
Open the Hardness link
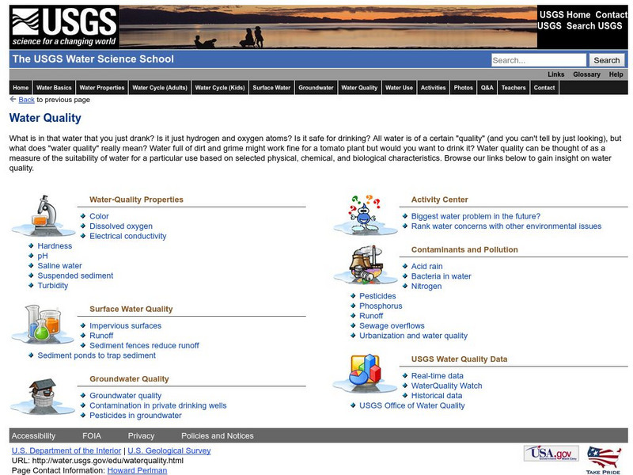click(x=55, y=245)
